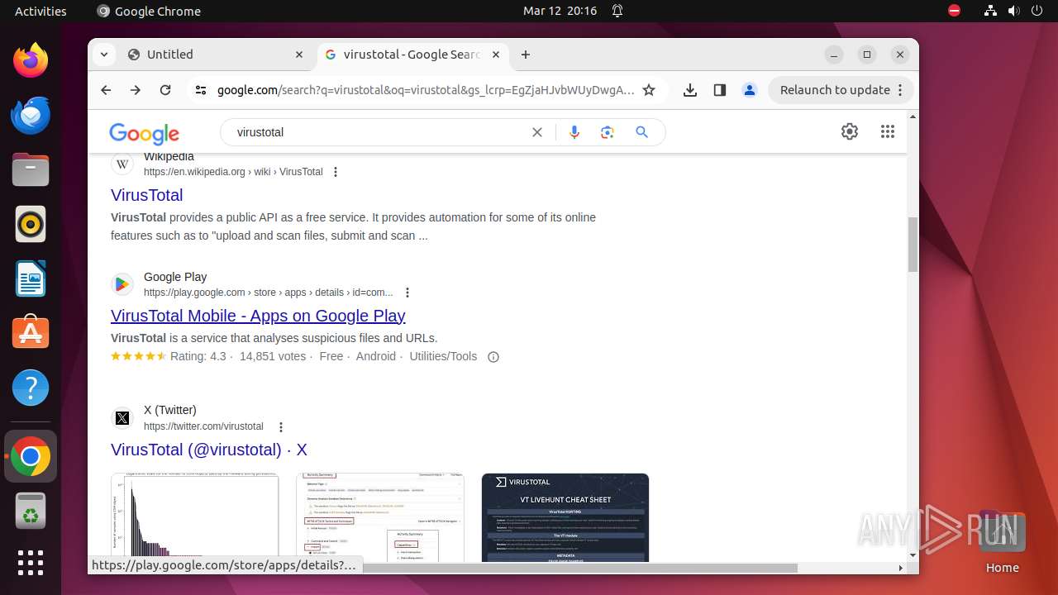The image size is (1058, 595).
Task: Open VirusTotal Mobile Google Play link
Action: [258, 316]
